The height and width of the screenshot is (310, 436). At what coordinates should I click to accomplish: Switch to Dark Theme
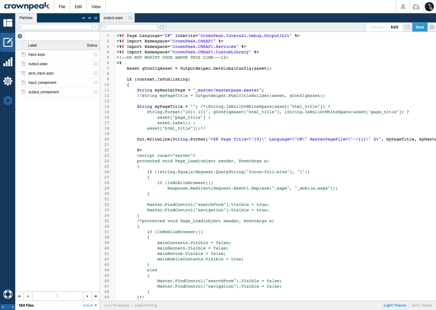pyautogui.click(x=422, y=305)
